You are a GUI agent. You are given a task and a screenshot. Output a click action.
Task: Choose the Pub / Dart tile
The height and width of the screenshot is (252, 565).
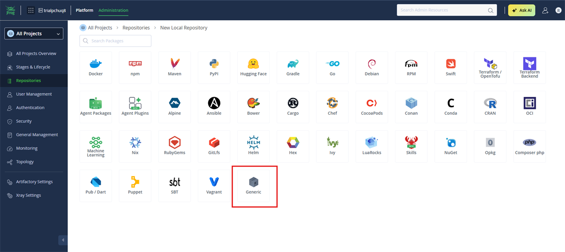coord(96,186)
